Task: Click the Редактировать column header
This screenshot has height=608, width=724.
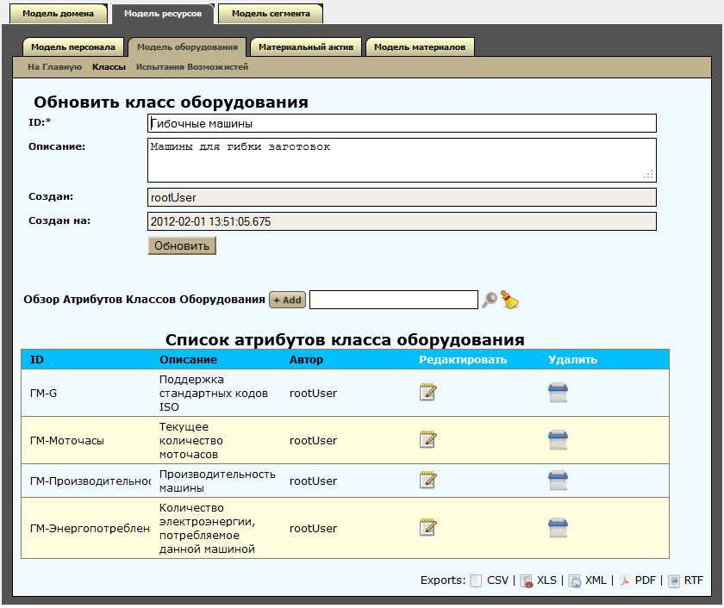Action: [x=463, y=360]
